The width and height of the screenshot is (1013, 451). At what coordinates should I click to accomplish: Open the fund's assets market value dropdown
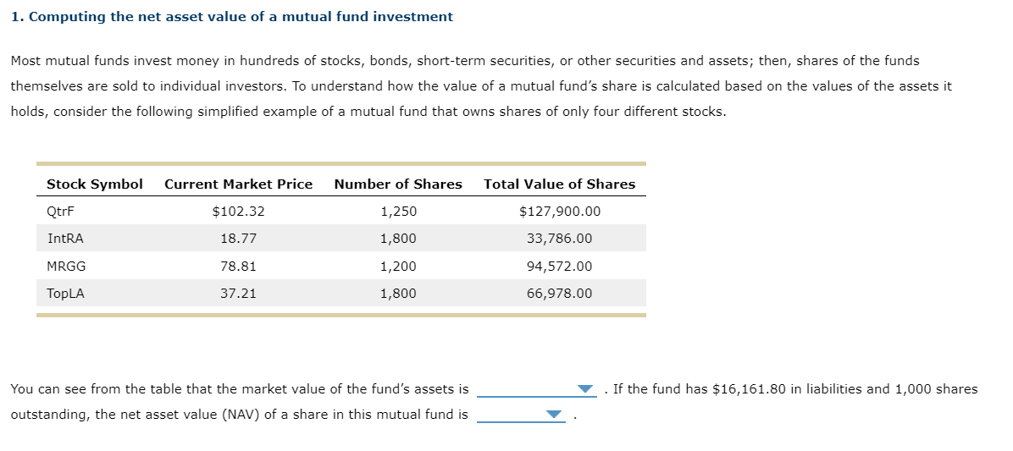(x=536, y=389)
